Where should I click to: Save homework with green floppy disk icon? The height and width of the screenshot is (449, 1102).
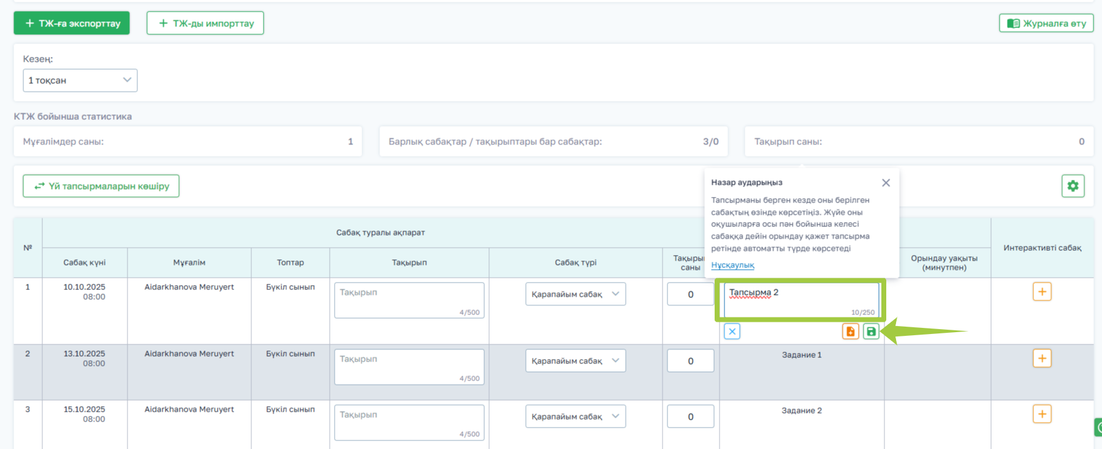(x=871, y=332)
